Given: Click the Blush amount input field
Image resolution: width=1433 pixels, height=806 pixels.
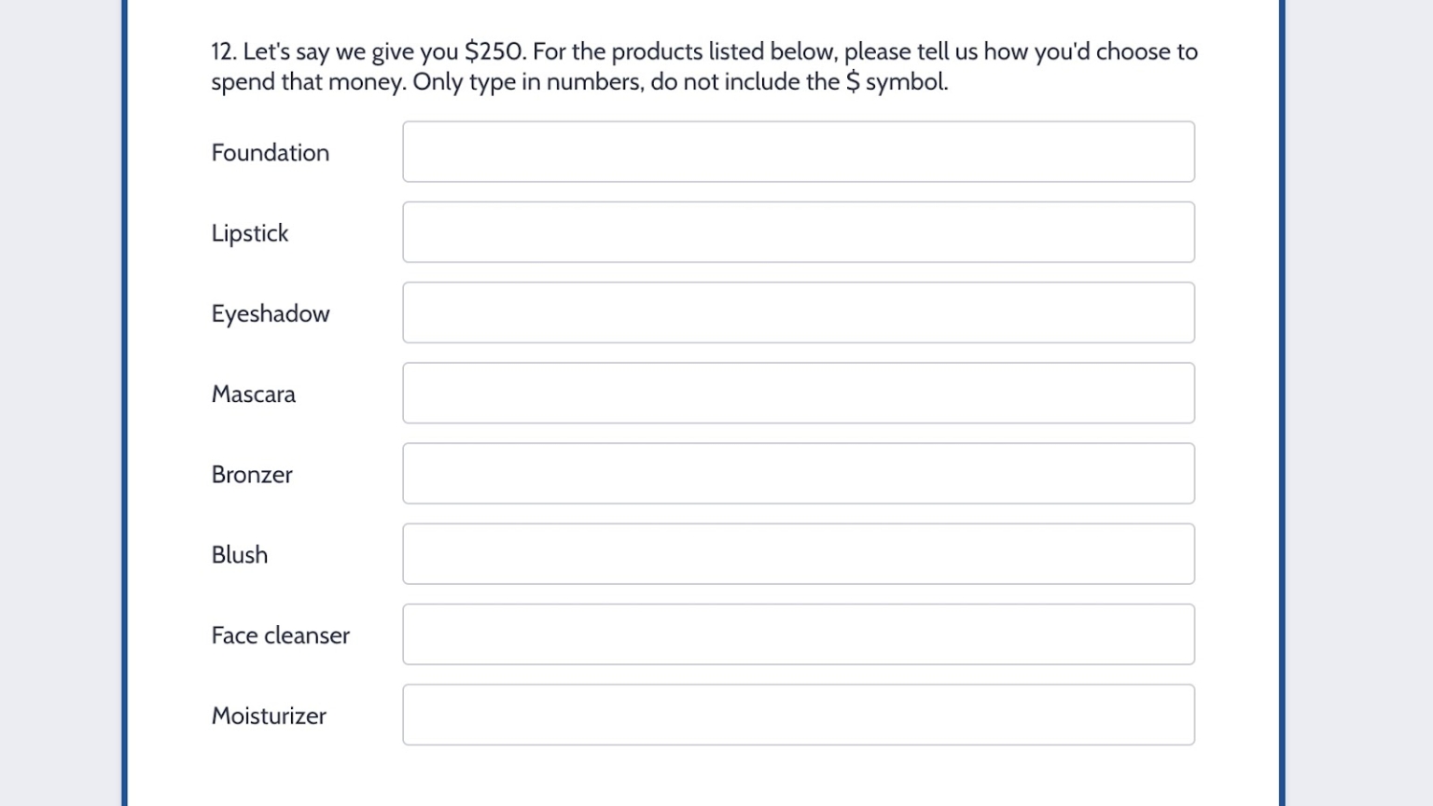Looking at the screenshot, I should point(798,553).
